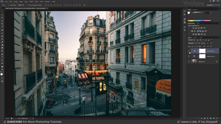This screenshot has height=124, width=221.
Task: Select the Move tool
Action: click(x=2, y=12)
